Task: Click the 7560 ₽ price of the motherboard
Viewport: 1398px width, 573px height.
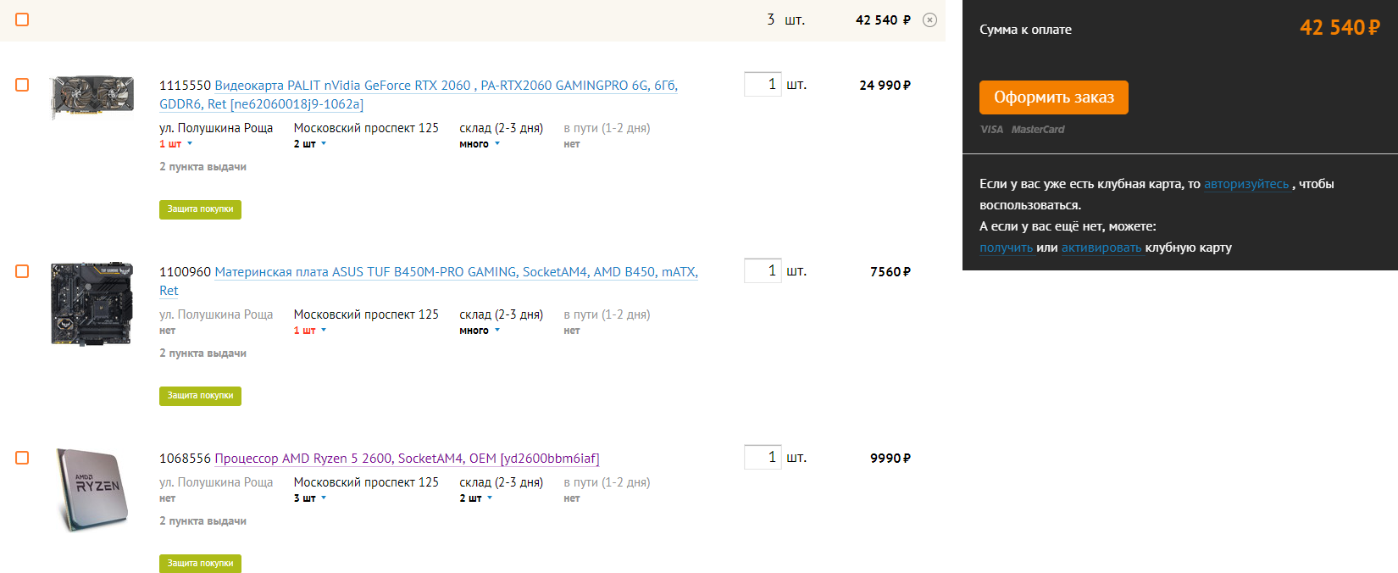Action: [x=890, y=272]
